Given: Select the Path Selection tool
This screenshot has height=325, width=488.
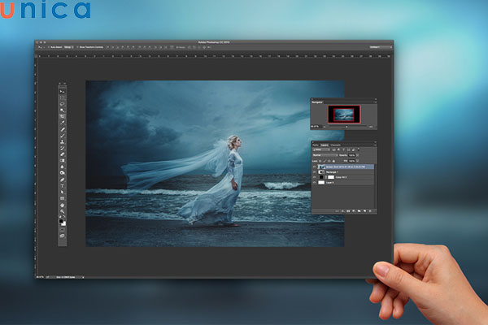Looking at the screenshot, I should [x=63, y=192].
